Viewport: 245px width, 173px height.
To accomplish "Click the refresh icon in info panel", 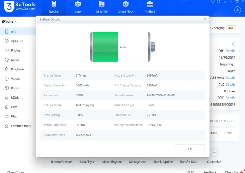I will coord(233,44).
